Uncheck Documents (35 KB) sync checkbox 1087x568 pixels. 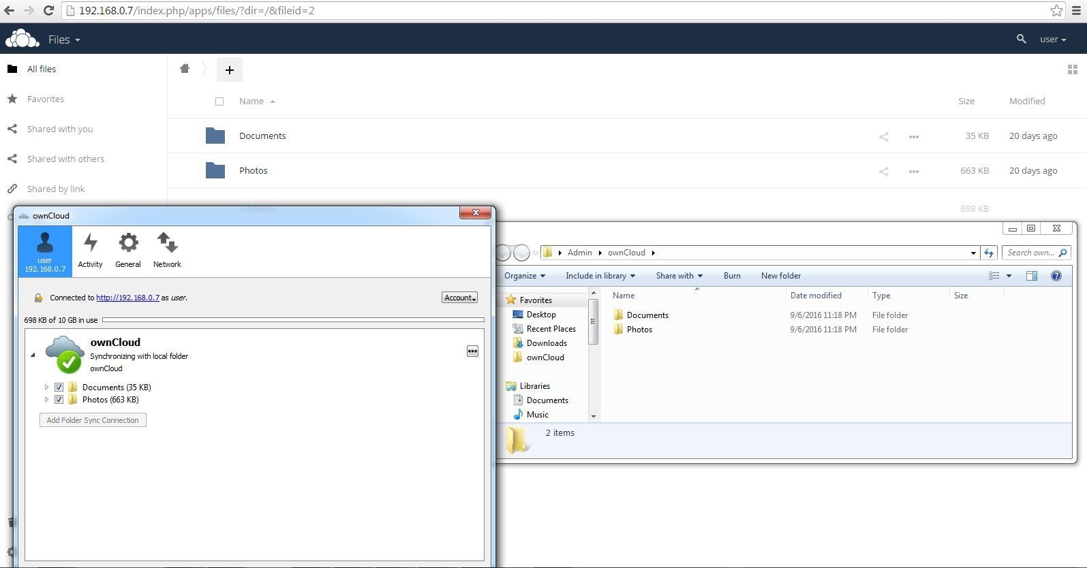click(x=59, y=388)
